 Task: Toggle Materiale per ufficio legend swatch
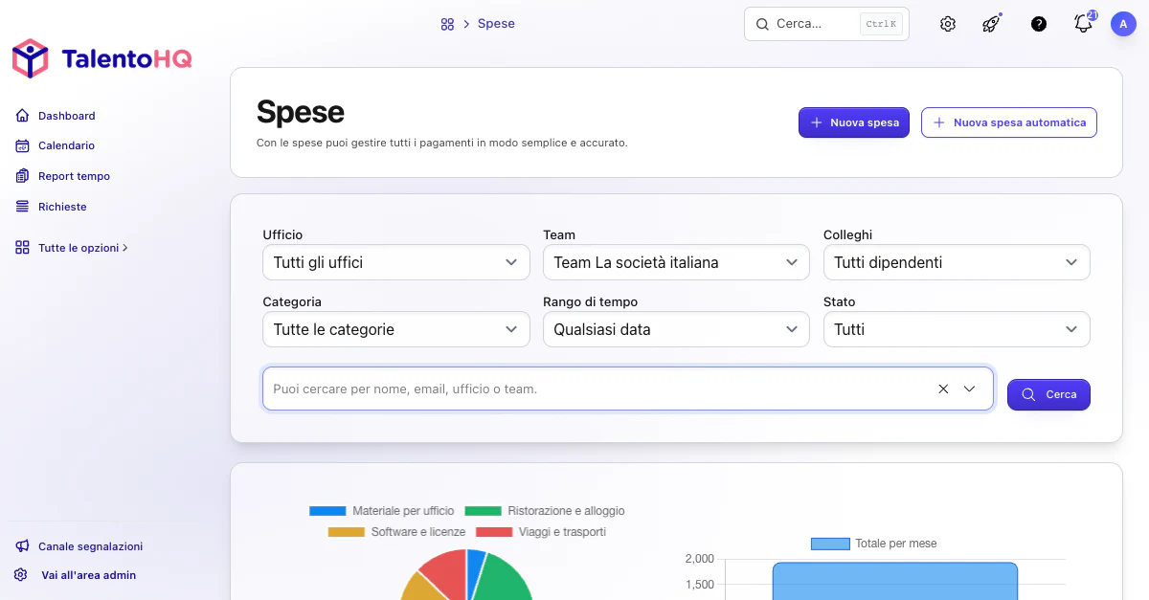point(327,511)
